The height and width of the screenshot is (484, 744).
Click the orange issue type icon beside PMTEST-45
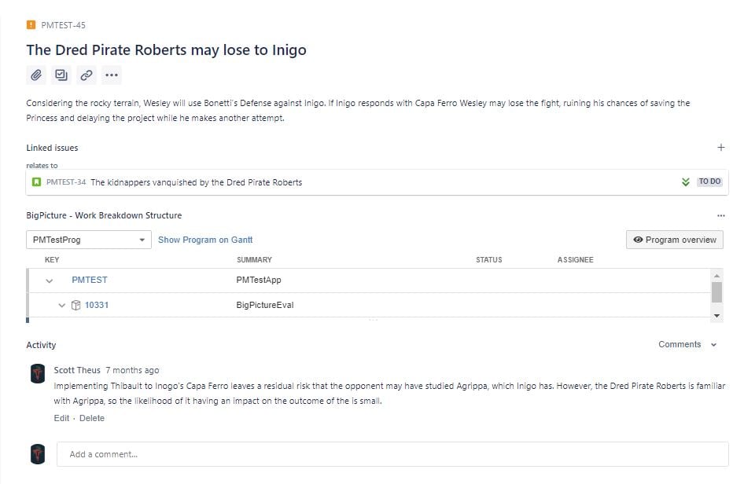31,25
